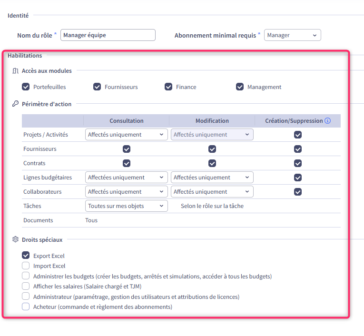Click the Projets / Activités row label
The width and height of the screenshot is (364, 336).
coord(46,135)
